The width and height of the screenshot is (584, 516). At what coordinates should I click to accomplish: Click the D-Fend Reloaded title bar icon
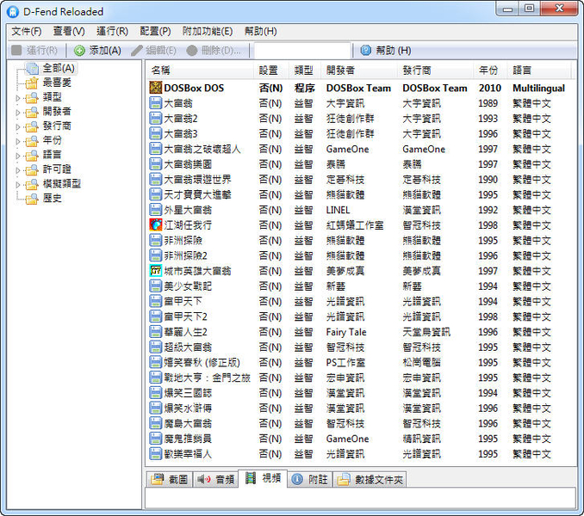(13, 11)
